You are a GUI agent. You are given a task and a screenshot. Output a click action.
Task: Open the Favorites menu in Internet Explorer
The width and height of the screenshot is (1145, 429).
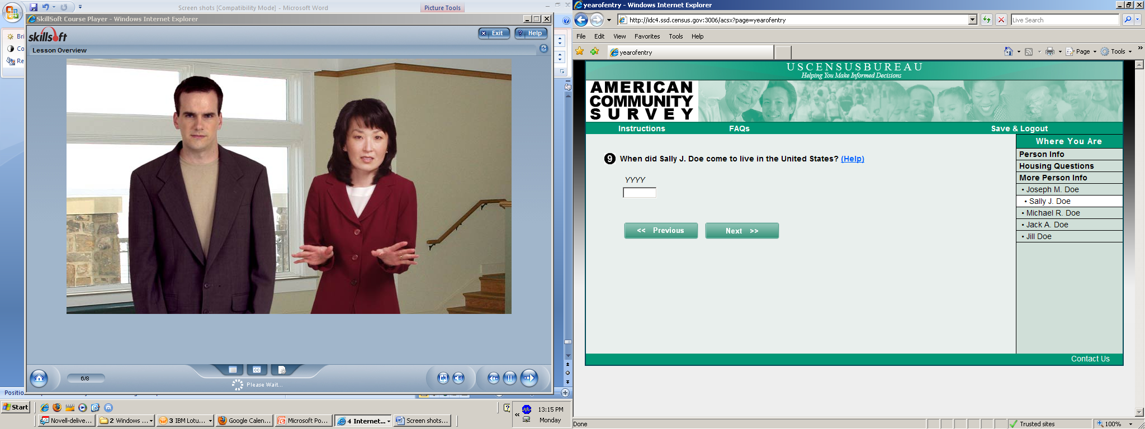(647, 36)
